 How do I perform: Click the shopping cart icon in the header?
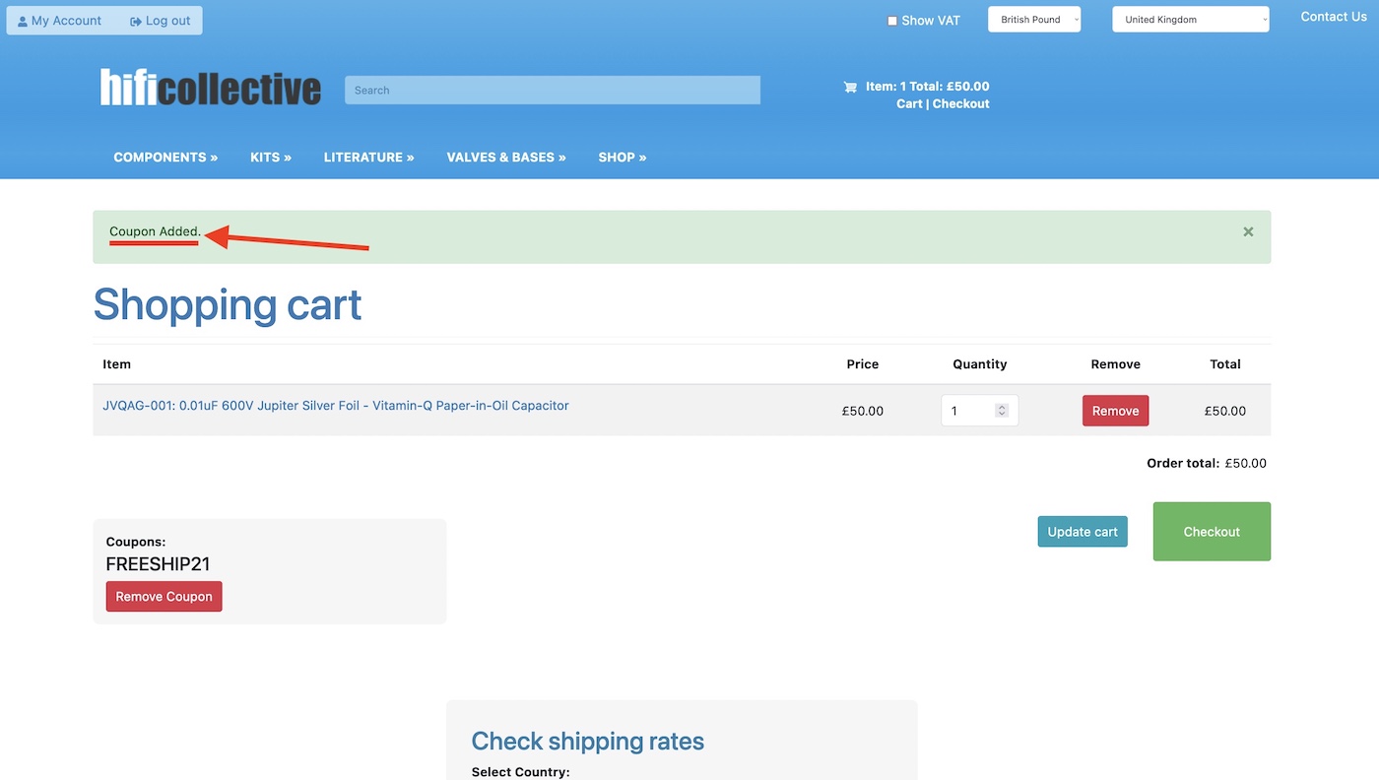click(x=849, y=87)
